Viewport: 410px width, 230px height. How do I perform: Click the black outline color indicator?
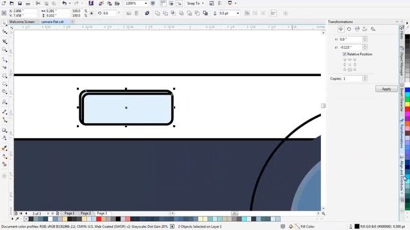point(357,227)
